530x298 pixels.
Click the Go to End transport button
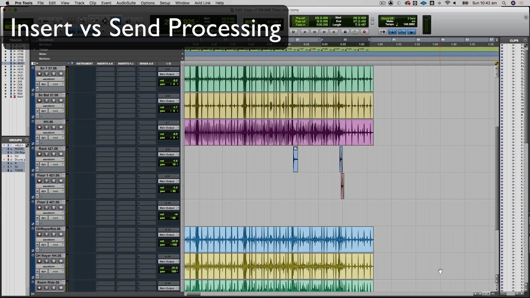(334, 32)
